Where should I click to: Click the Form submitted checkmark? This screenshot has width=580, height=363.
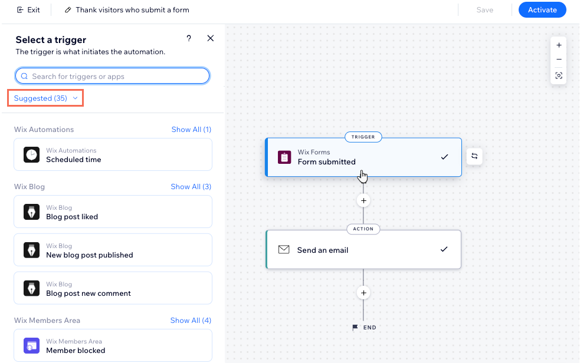point(445,157)
